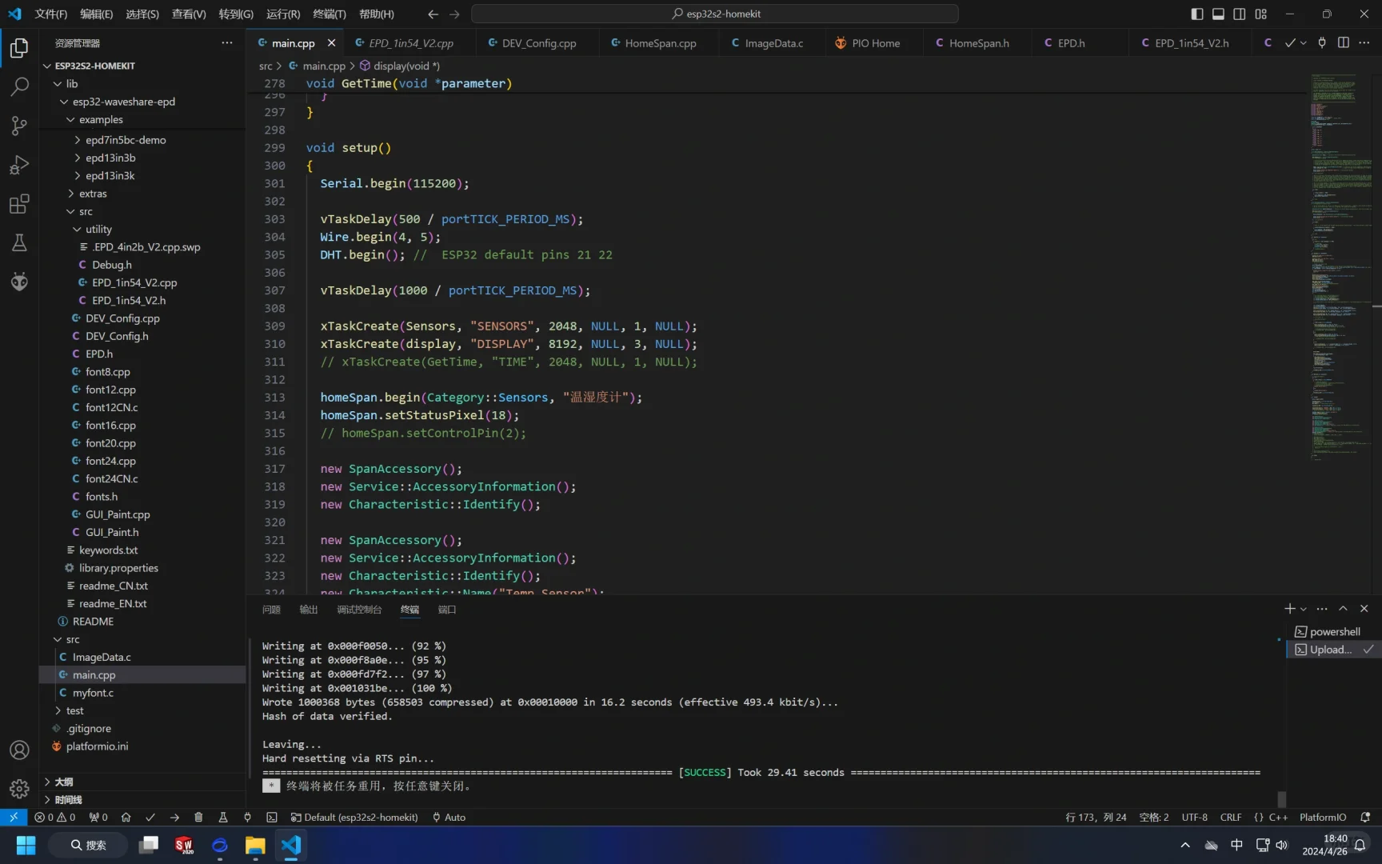Select the powershell terminal entry
The image size is (1382, 864).
[1333, 632]
